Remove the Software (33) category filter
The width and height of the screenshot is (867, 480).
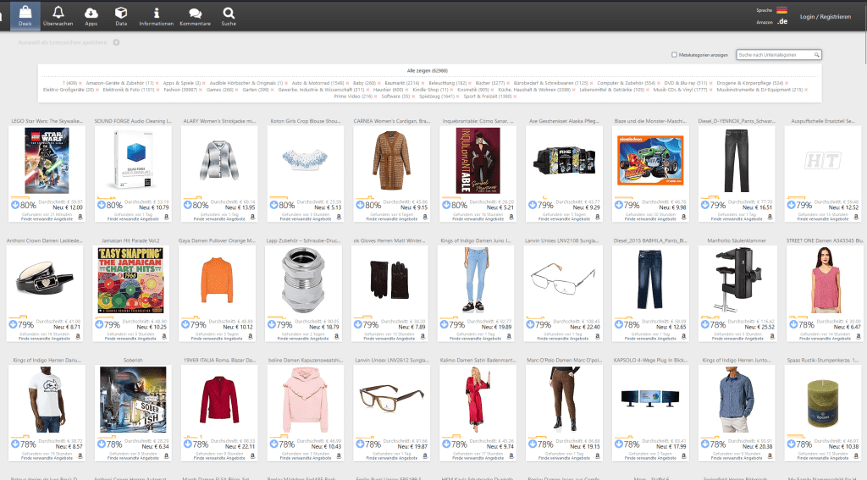tap(413, 97)
